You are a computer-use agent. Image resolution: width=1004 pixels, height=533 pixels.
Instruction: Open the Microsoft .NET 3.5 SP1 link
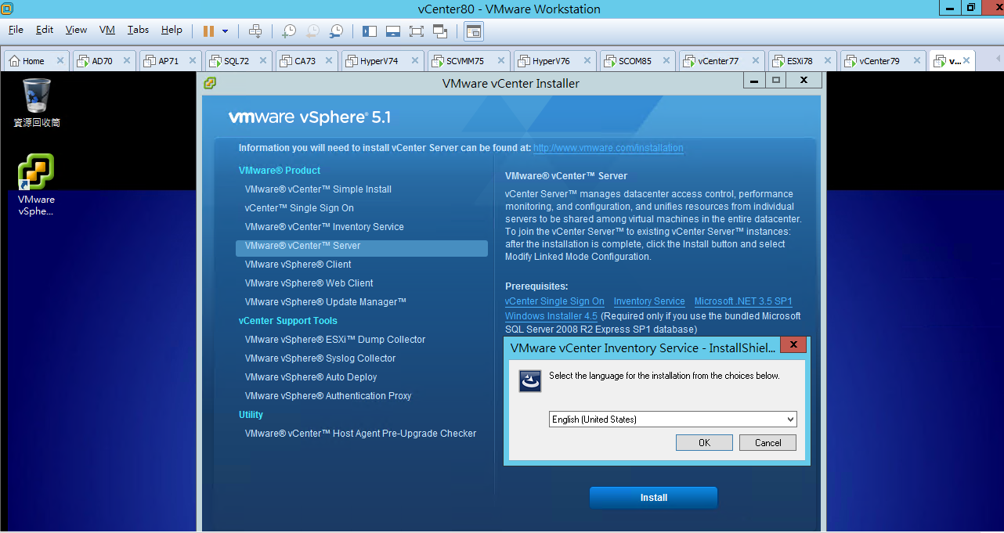[743, 301]
